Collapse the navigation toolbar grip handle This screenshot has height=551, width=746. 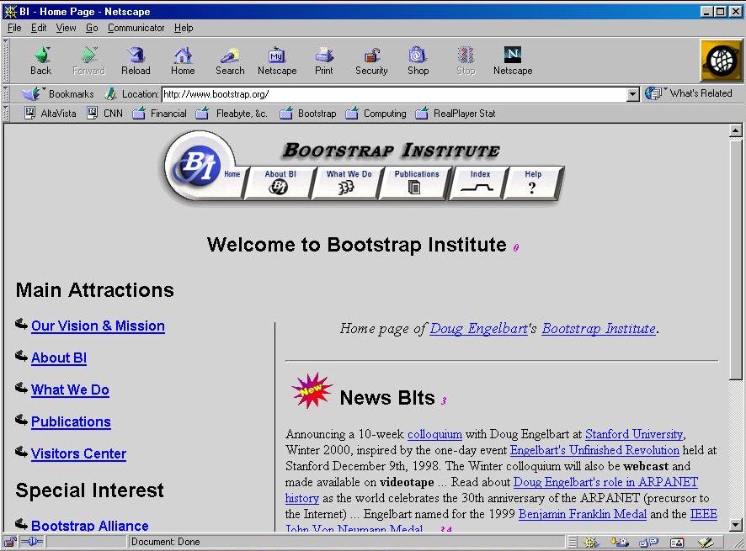(x=6, y=61)
